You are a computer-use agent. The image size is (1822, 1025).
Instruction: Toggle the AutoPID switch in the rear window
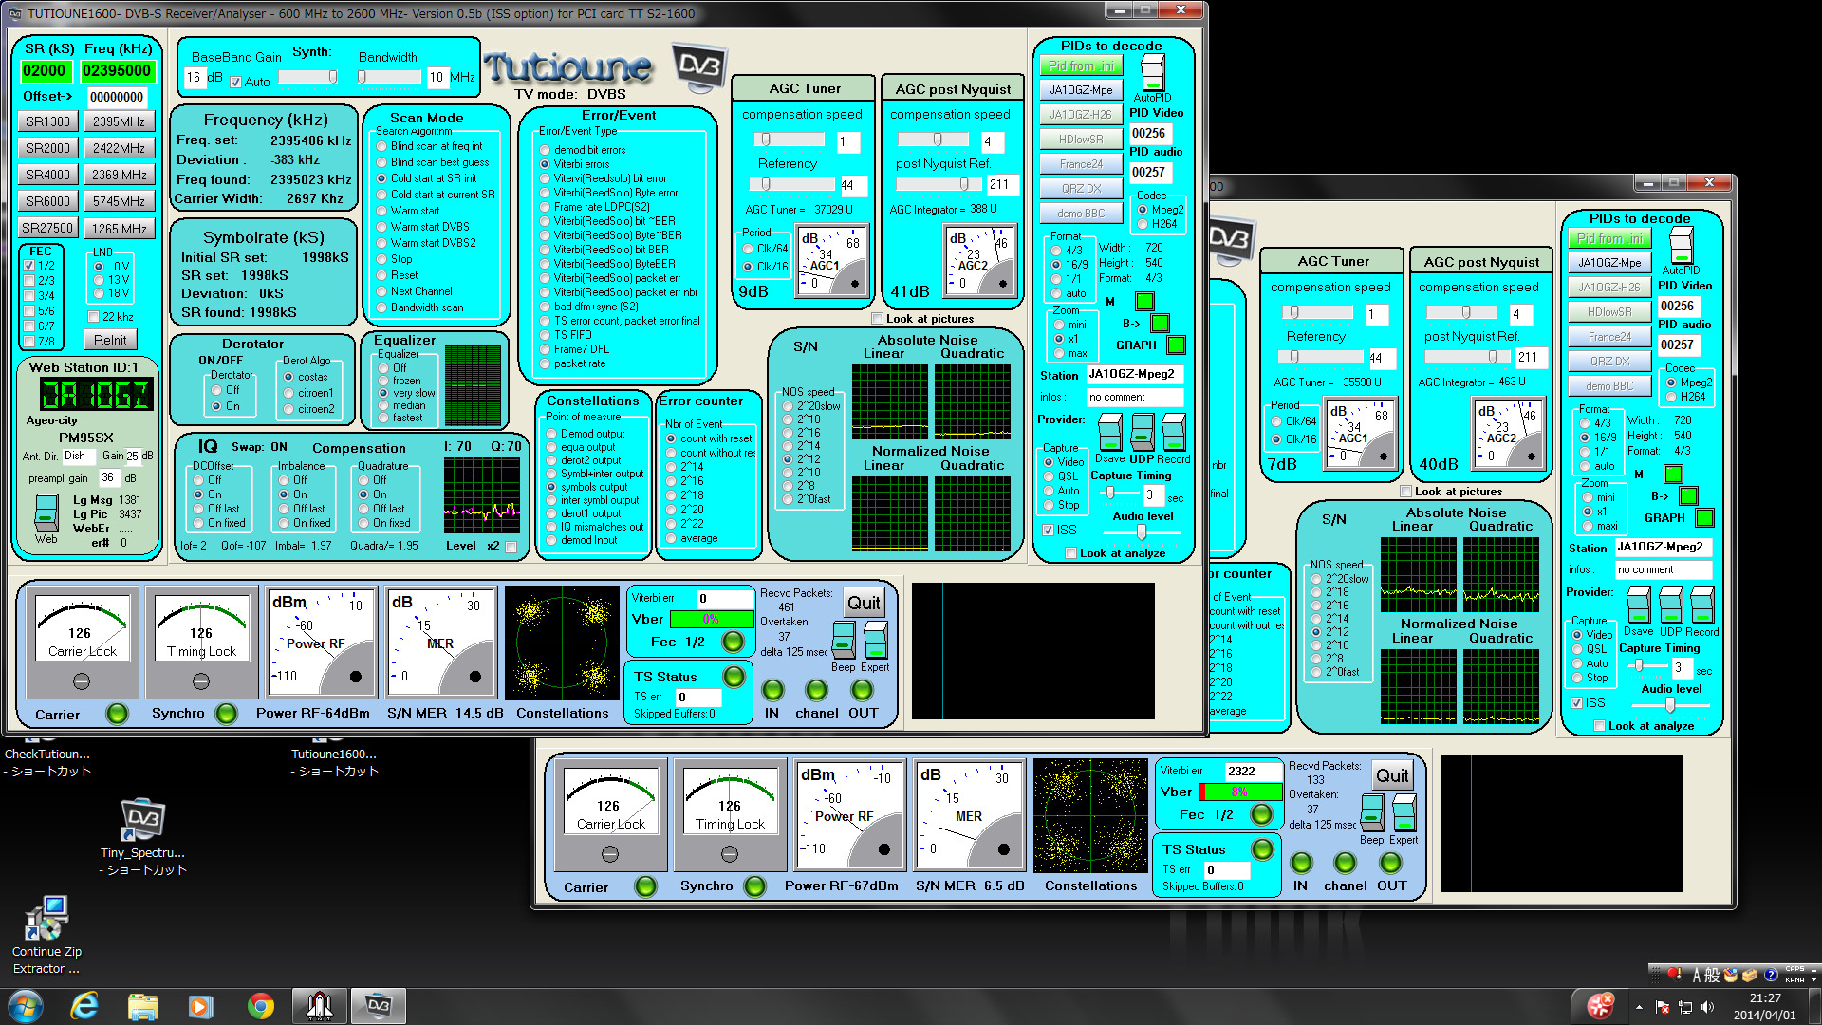point(1681,246)
